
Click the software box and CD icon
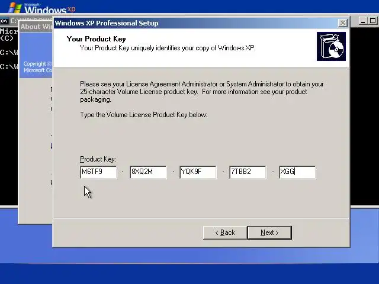[332, 46]
